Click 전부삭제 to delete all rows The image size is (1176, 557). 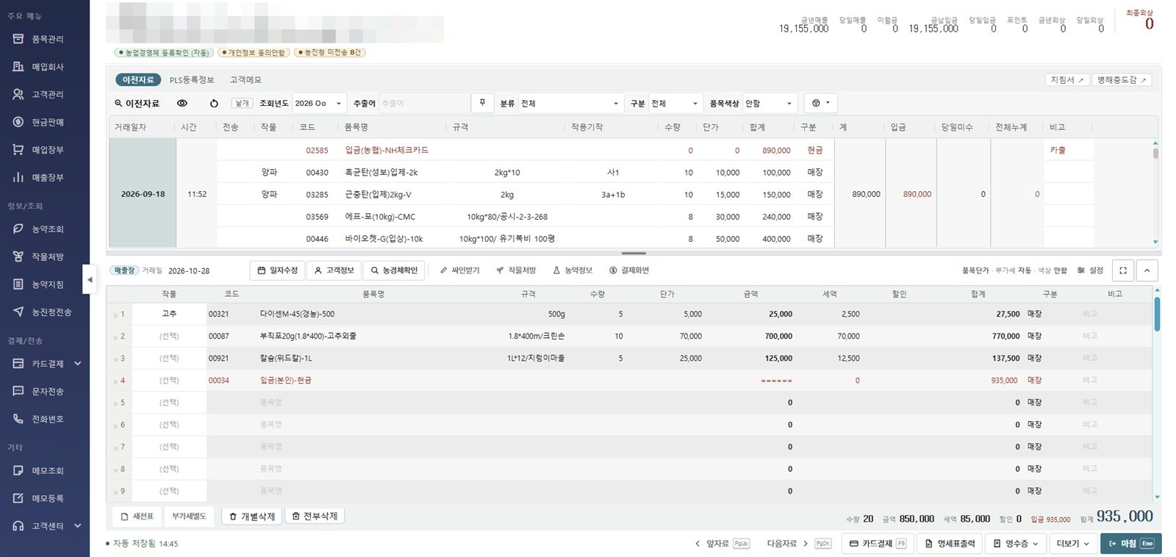coord(315,517)
